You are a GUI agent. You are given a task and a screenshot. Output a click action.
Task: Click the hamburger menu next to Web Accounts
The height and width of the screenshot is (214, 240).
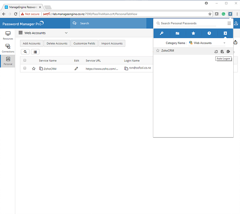coord(21,33)
